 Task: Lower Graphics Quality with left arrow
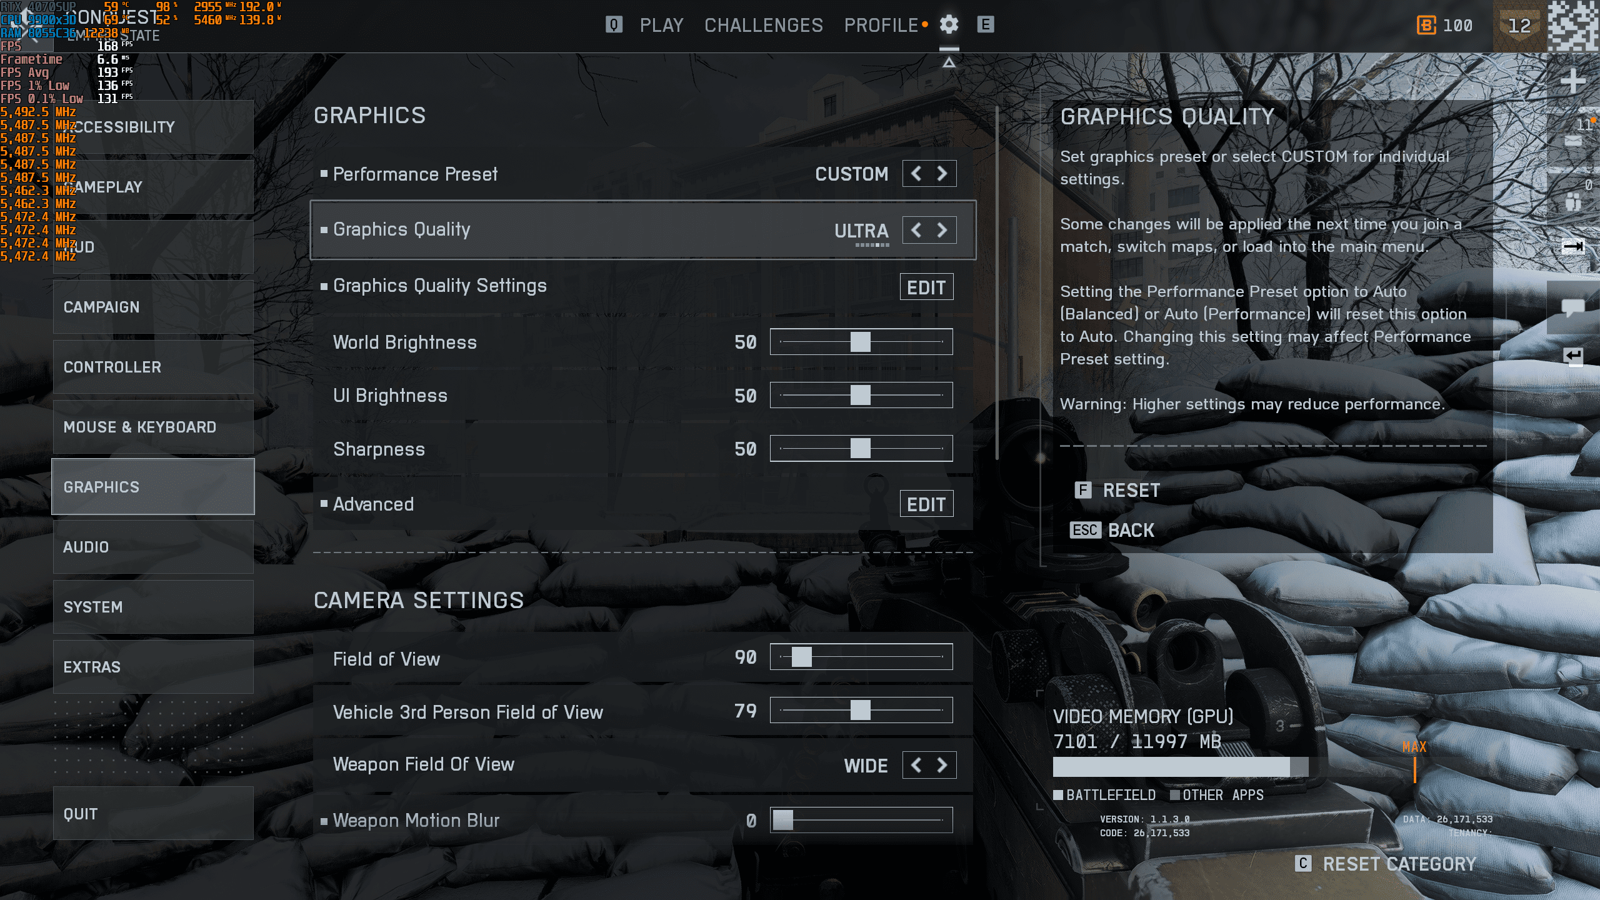(x=916, y=230)
